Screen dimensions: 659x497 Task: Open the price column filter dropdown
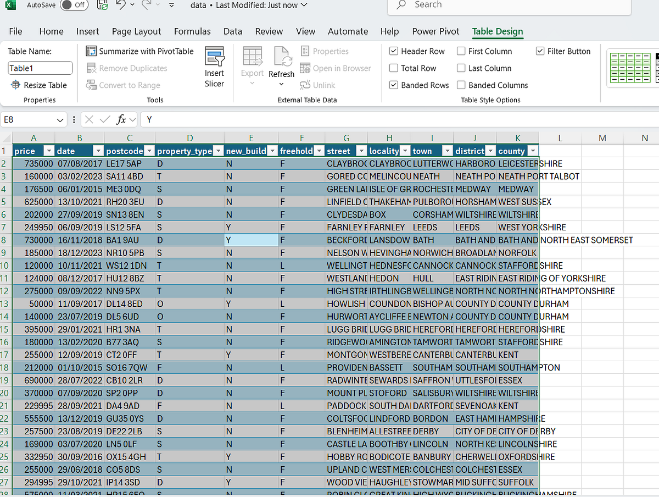click(x=48, y=150)
